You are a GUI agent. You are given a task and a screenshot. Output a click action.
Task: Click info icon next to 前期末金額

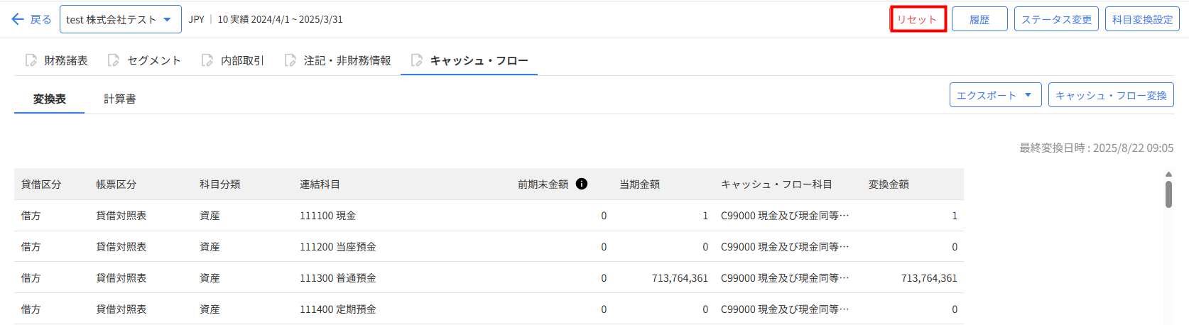(x=582, y=184)
